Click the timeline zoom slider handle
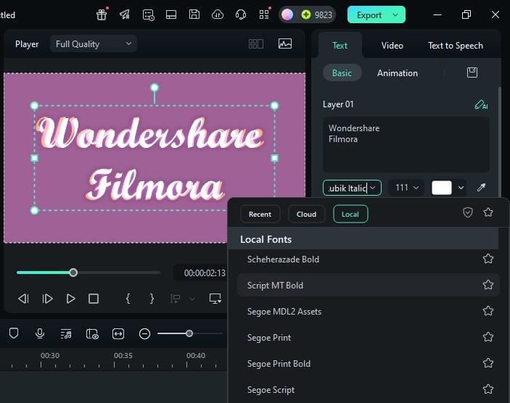The image size is (510, 403). 189,333
